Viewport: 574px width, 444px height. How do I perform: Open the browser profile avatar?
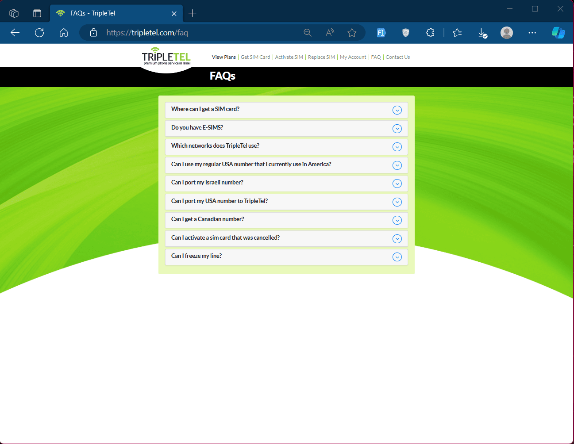click(x=507, y=33)
